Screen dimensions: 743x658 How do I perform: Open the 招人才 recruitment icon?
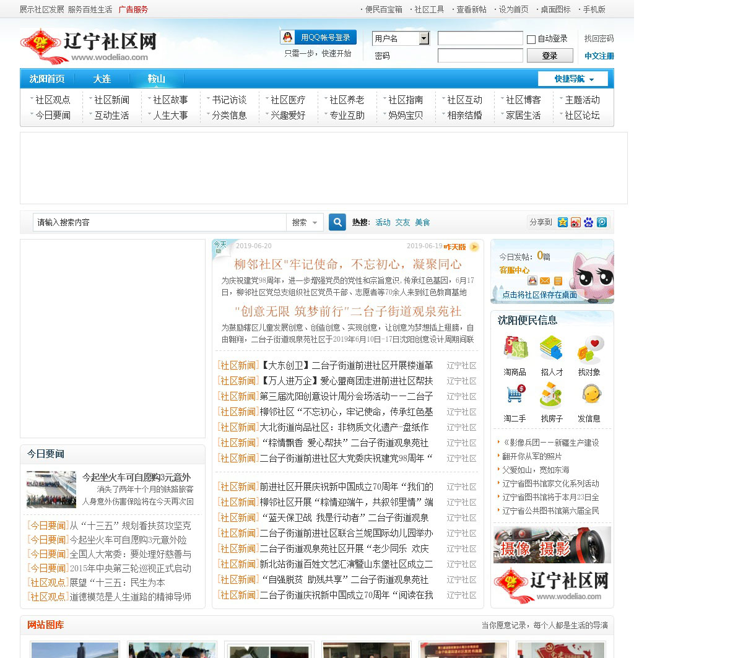[x=551, y=348]
